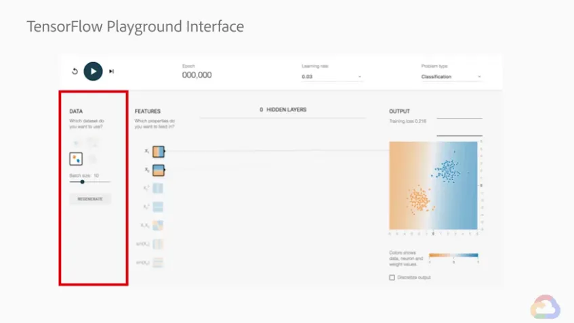The height and width of the screenshot is (323, 574).
Task: Click the 0 HIDDEN LAYERS heading
Action: pyautogui.click(x=283, y=110)
